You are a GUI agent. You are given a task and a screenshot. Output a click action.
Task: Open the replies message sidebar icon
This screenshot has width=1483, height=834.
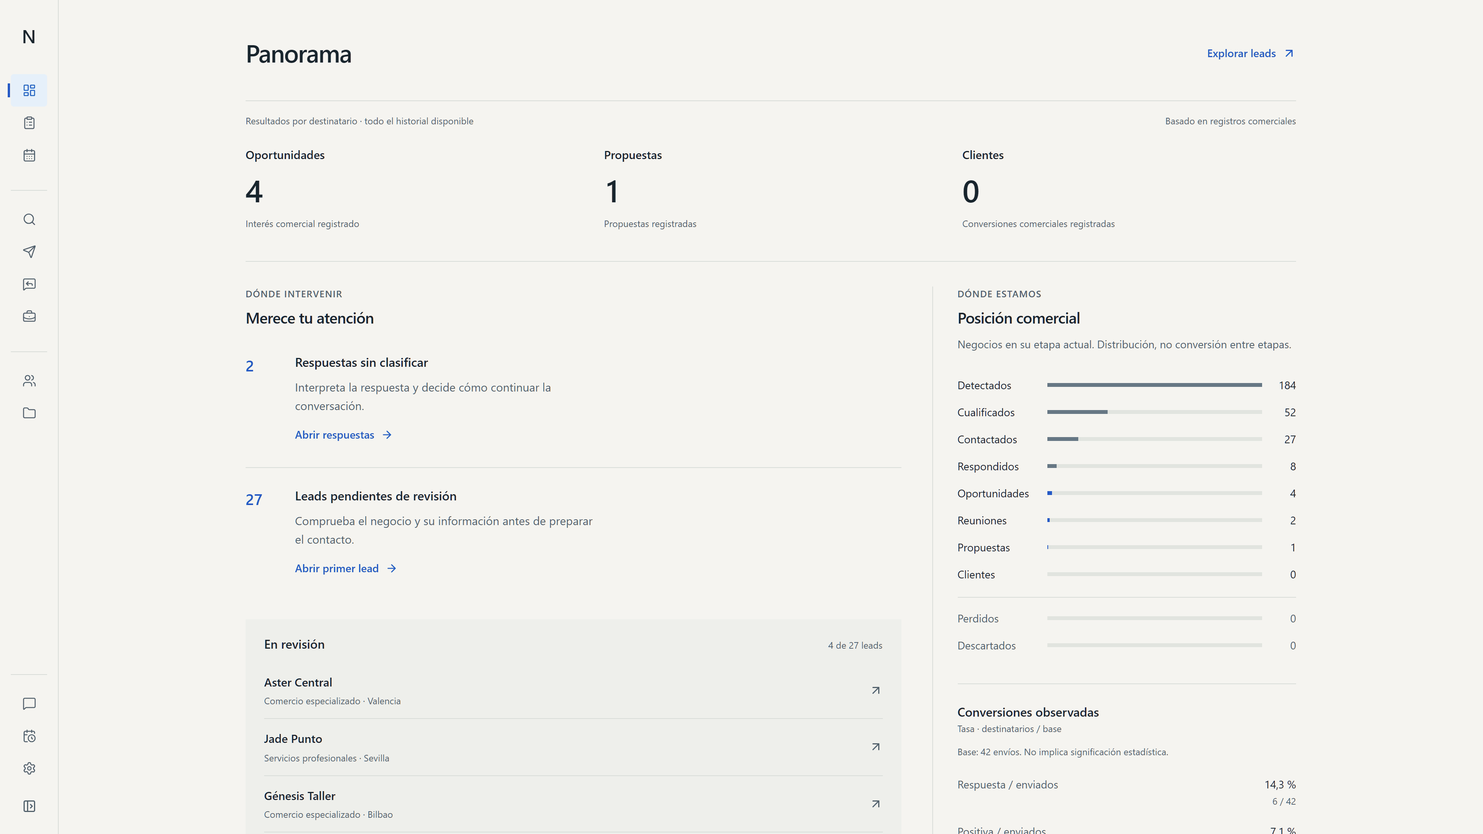(29, 284)
